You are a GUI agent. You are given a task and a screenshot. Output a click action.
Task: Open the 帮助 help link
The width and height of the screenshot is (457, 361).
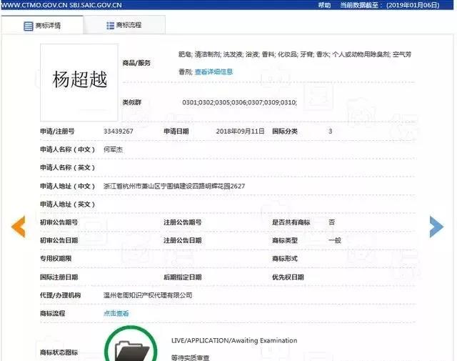point(325,4)
